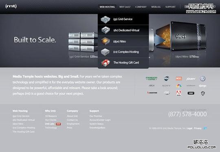Open the Hosting Gift Card gift icon
The image size is (220, 152).
coord(106,63)
